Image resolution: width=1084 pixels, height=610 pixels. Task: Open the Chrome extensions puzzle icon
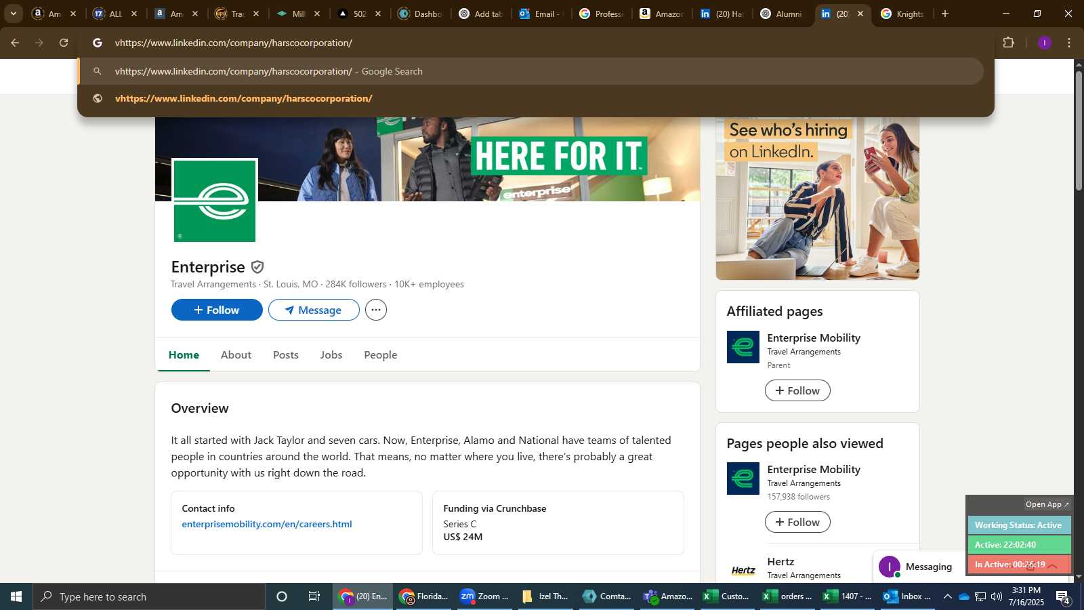point(1008,43)
